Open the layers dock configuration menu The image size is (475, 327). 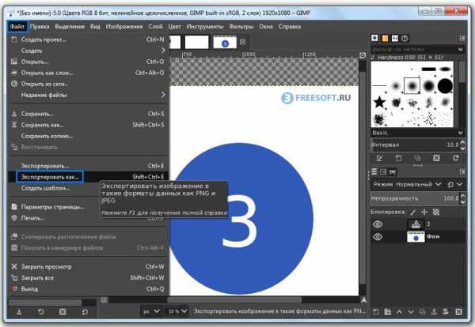[x=462, y=172]
